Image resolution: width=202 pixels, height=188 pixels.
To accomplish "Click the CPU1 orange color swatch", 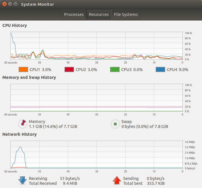I will pos(23,70).
